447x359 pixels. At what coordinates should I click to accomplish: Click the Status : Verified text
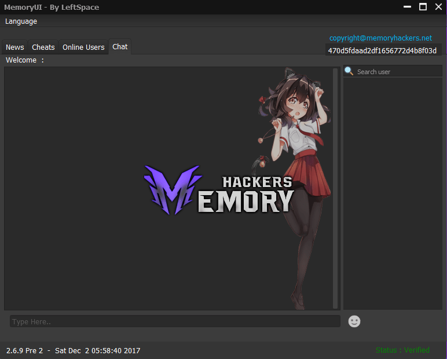(402, 350)
